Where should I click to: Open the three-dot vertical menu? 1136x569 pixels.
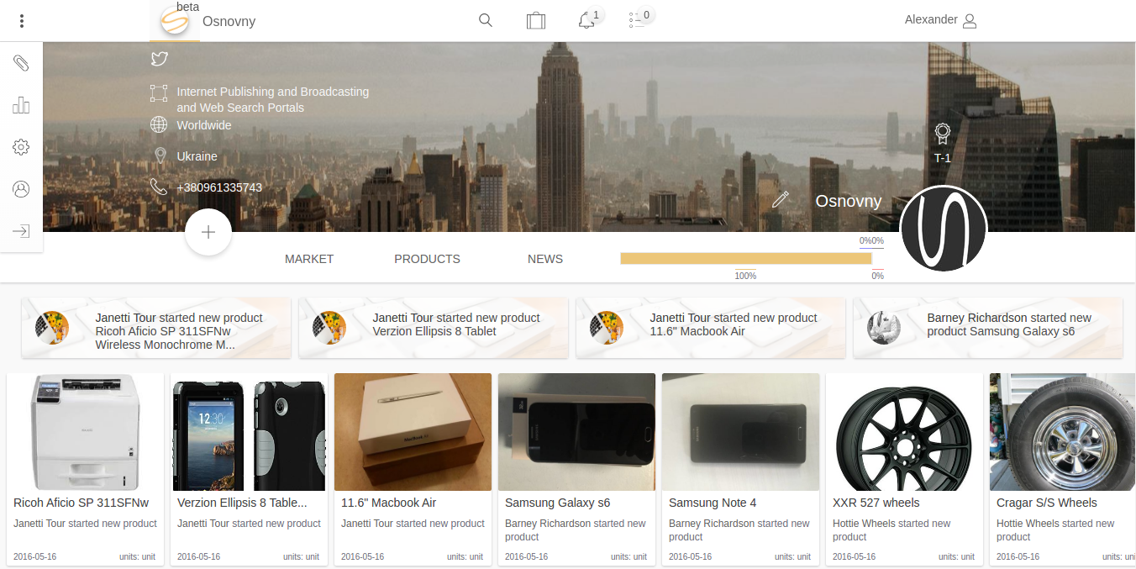coord(22,21)
